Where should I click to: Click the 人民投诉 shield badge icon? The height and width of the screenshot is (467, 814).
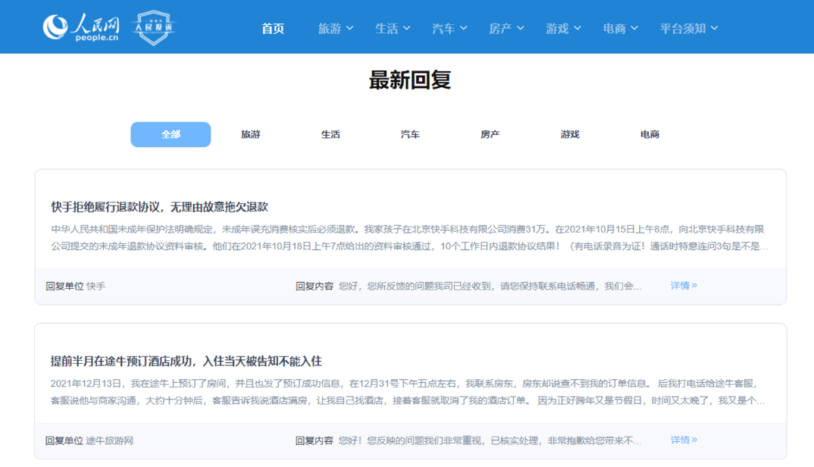tap(154, 28)
